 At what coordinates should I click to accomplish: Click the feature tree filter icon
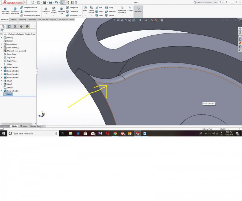pyautogui.click(x=2, y=31)
